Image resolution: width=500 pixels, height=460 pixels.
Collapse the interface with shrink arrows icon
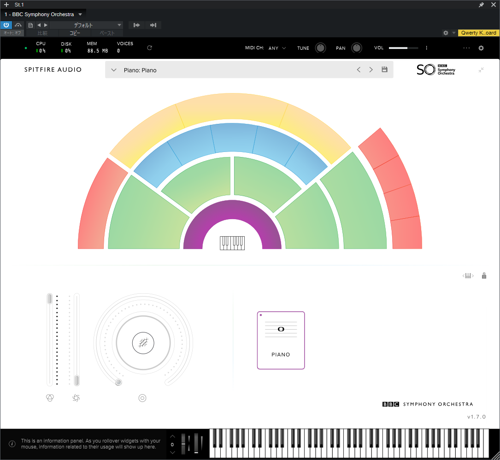[481, 70]
